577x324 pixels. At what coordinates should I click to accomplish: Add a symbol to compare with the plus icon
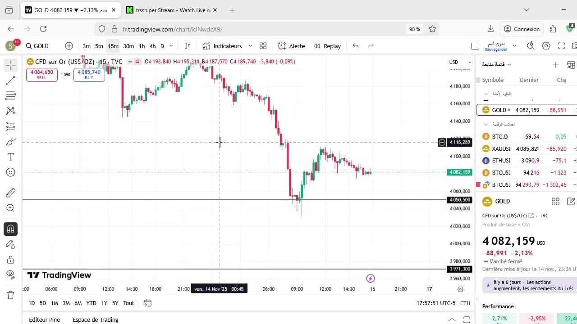pyautogui.click(x=69, y=46)
